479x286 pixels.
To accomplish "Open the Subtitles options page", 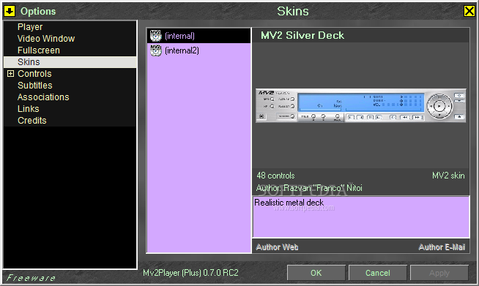I will (35, 85).
